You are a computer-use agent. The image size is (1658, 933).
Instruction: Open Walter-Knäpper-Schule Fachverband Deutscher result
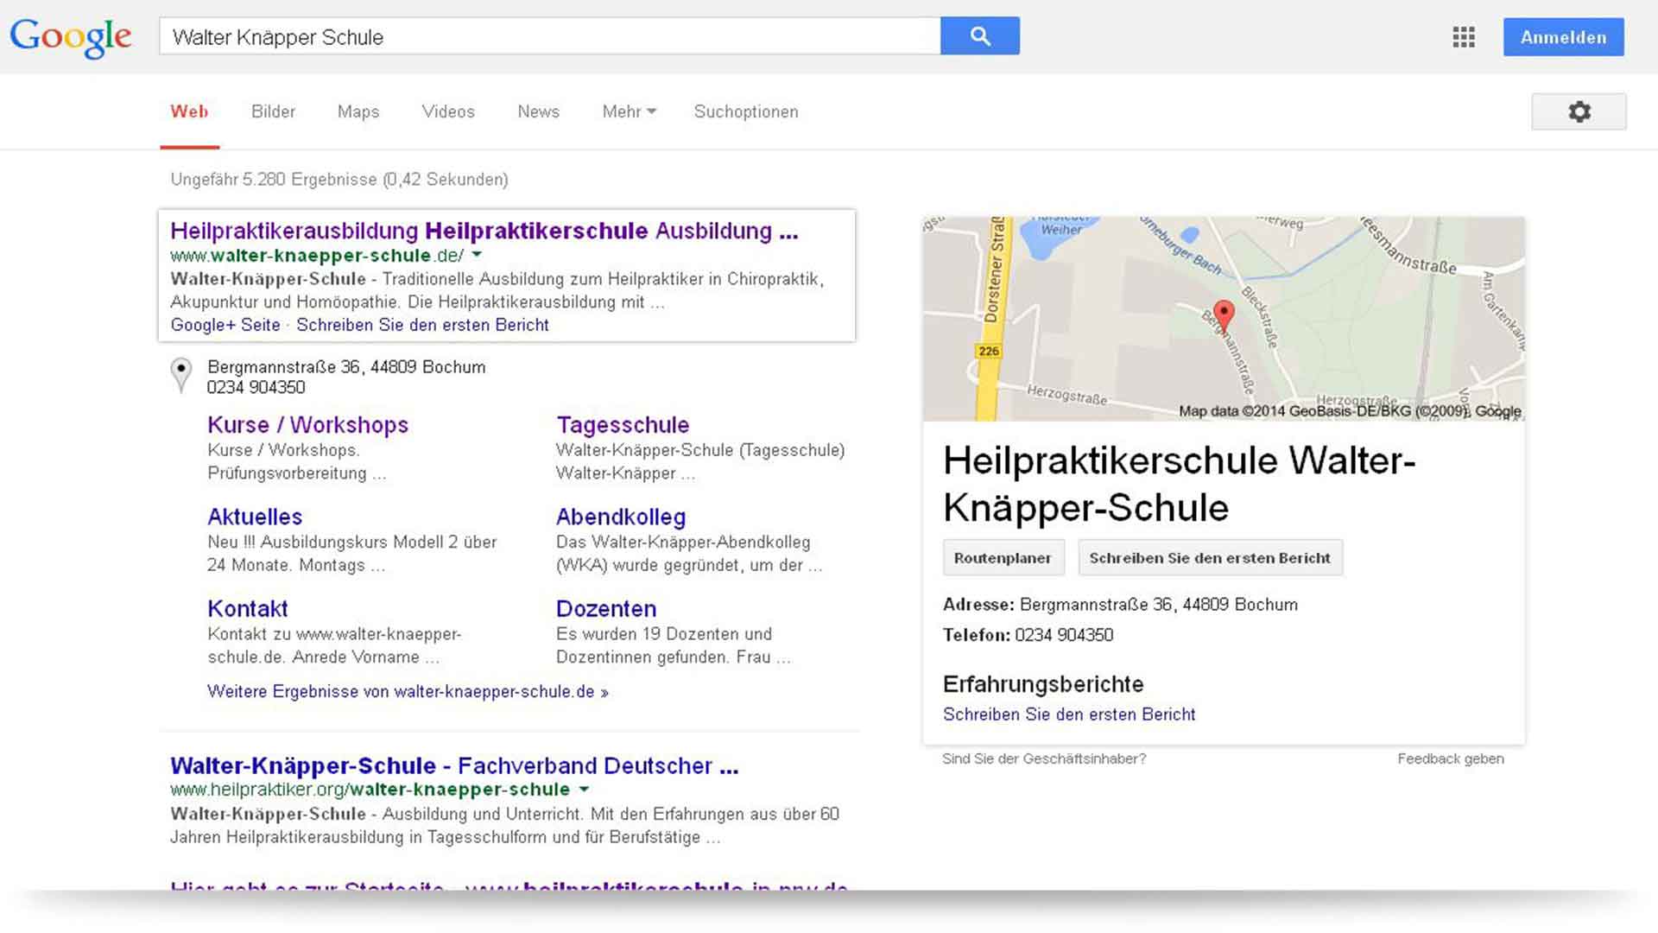pos(454,765)
